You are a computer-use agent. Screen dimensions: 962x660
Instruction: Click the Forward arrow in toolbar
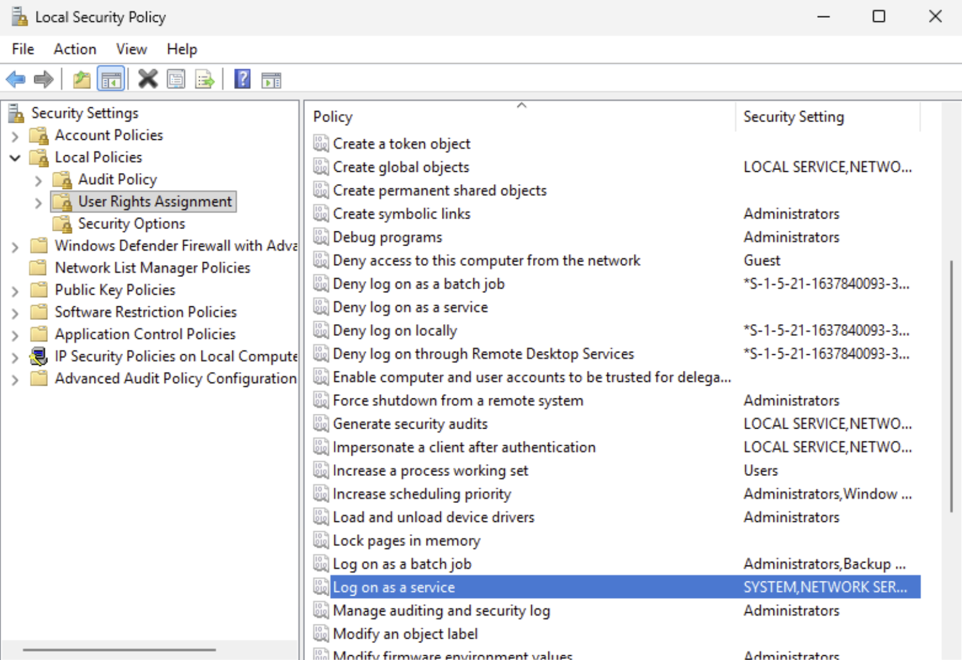pos(44,79)
